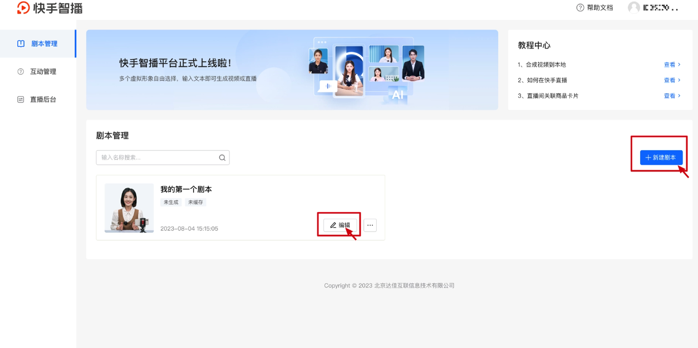
Task: Click the 剧本管理 section heading
Action: [112, 135]
